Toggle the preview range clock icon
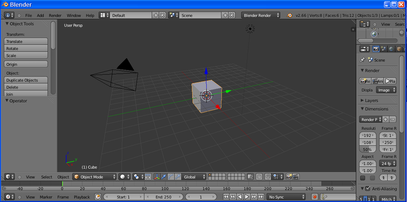 coord(98,197)
